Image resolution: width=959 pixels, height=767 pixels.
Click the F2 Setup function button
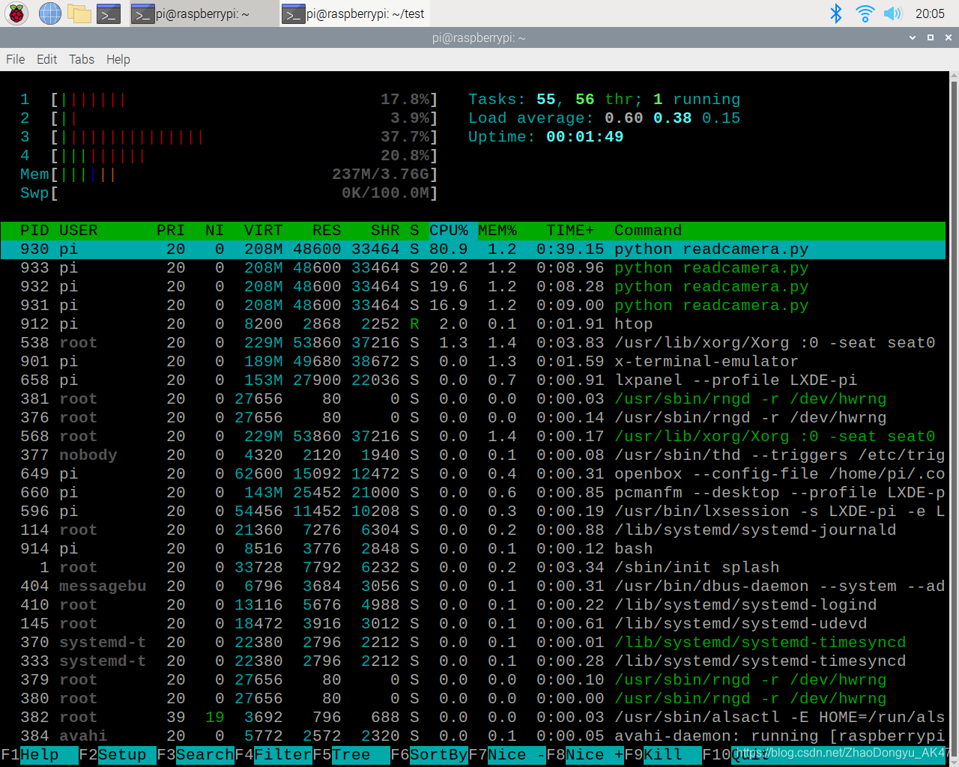(117, 755)
